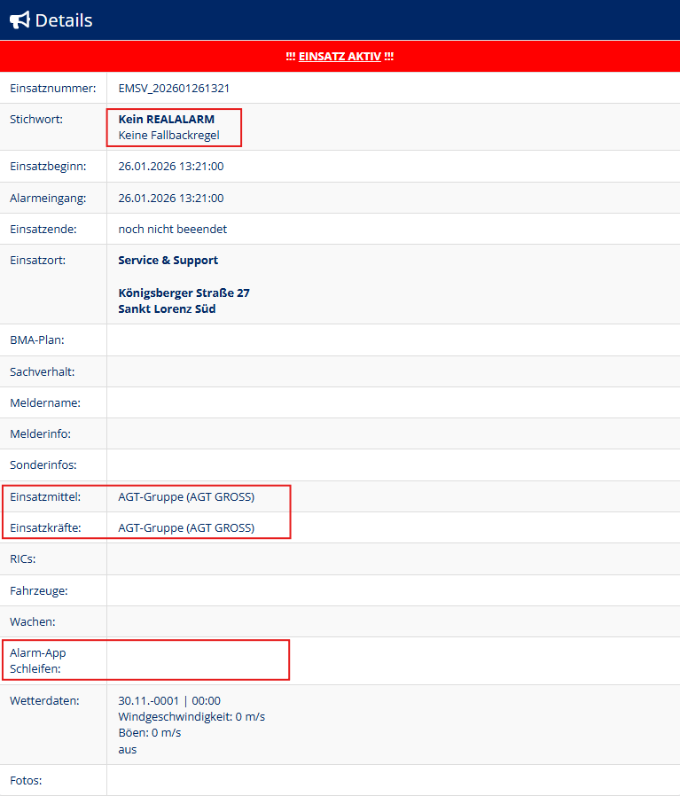Click the Einsatzmittel AGT-Gruppe value

[x=186, y=496]
